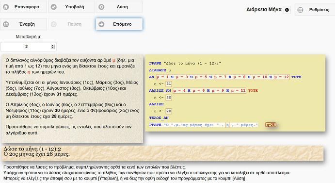Click arrow icon on Επόμενο button
The image size is (335, 183).
[x=101, y=24]
